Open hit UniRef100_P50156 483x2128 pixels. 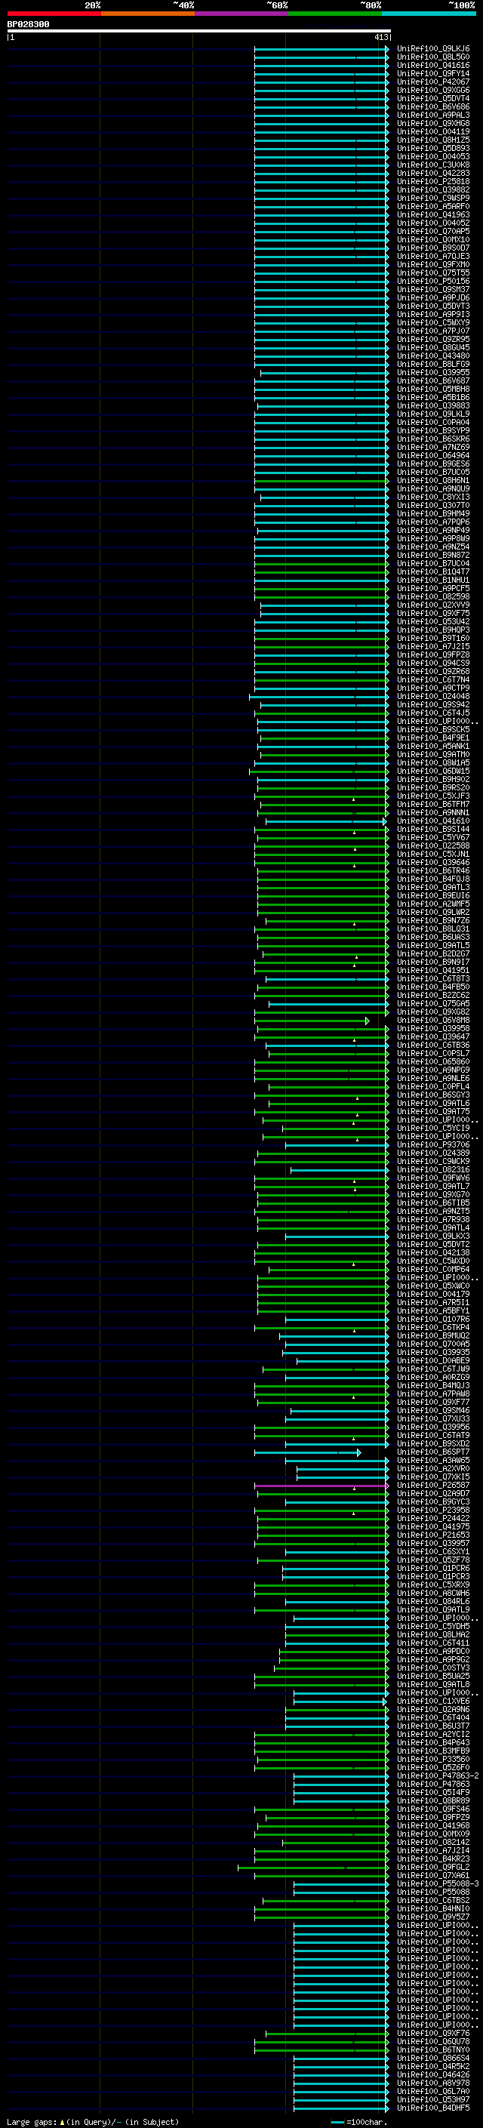pos(432,281)
